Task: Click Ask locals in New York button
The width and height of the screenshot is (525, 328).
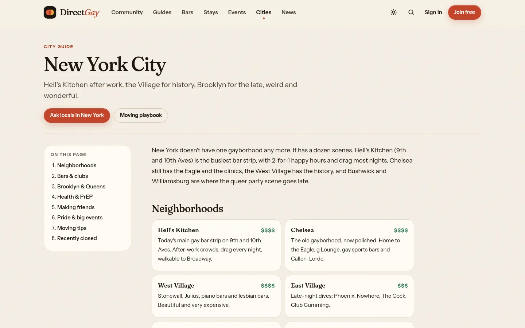Action: tap(77, 116)
